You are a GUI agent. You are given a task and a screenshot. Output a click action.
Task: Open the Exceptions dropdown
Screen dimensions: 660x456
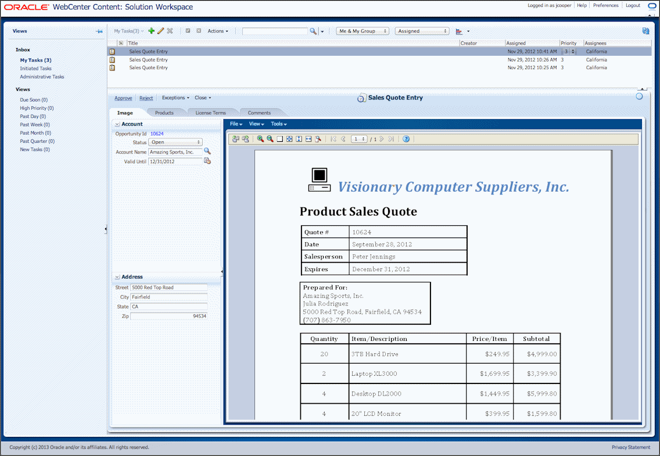(x=175, y=98)
